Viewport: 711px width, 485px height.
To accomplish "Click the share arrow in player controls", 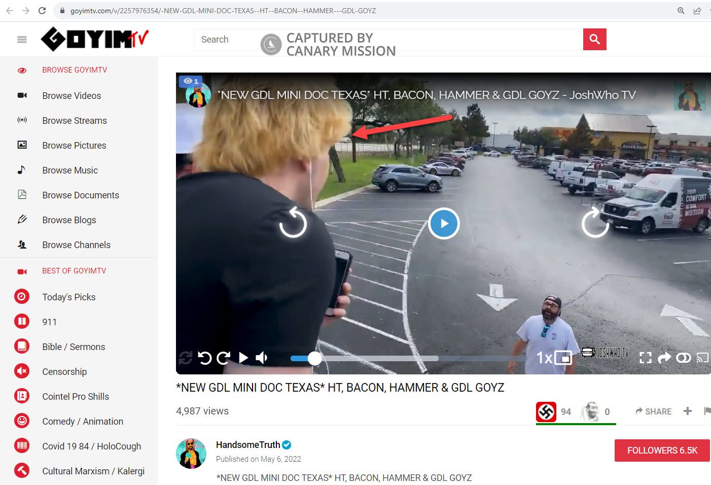I will pos(664,358).
